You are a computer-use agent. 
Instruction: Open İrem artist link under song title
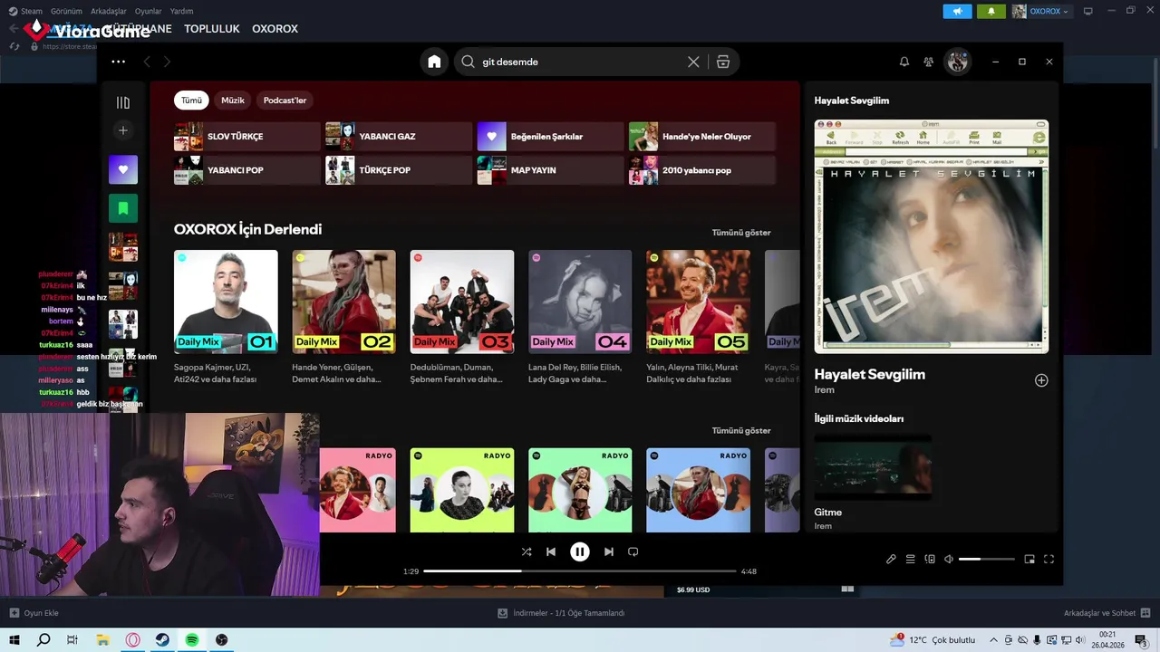tap(824, 390)
